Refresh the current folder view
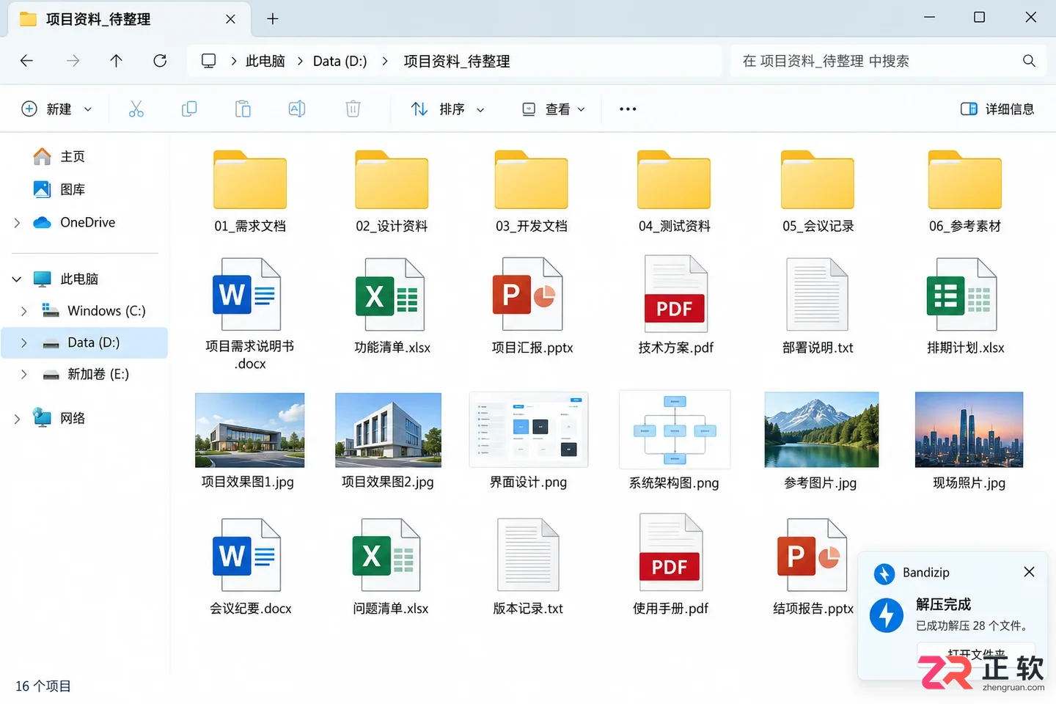The width and height of the screenshot is (1056, 704). pyautogui.click(x=160, y=61)
